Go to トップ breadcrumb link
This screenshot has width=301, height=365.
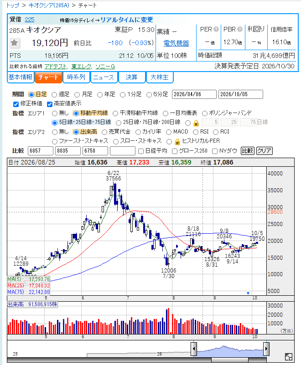12,5
